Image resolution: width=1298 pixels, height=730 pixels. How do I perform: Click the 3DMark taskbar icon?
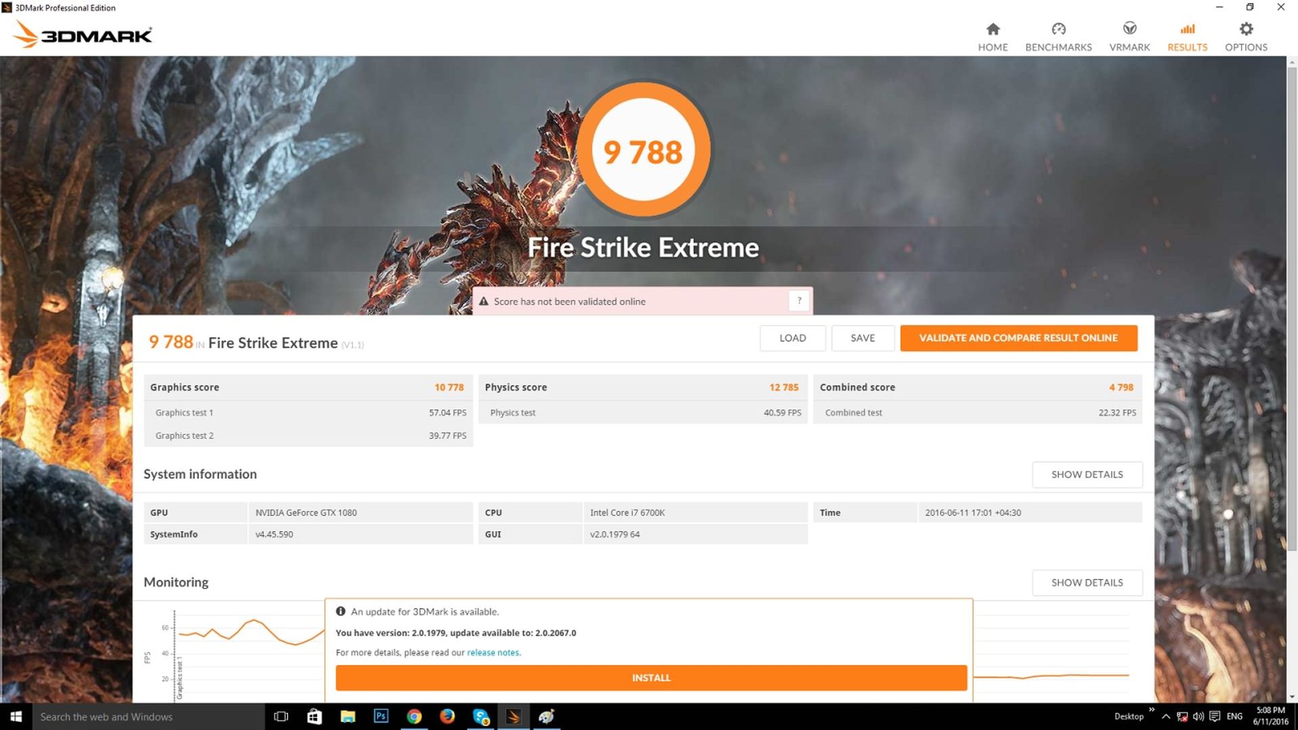click(514, 716)
